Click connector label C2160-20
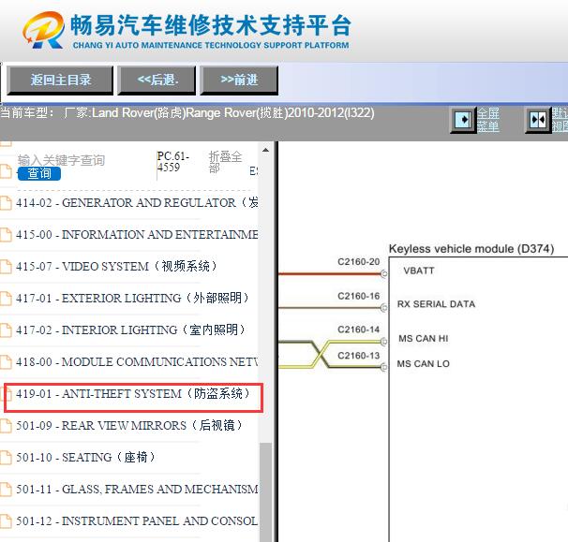Image resolution: width=568 pixels, height=542 pixels. click(x=358, y=261)
